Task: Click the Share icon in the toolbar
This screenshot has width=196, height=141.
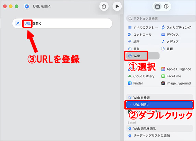Action: [x=104, y=6]
